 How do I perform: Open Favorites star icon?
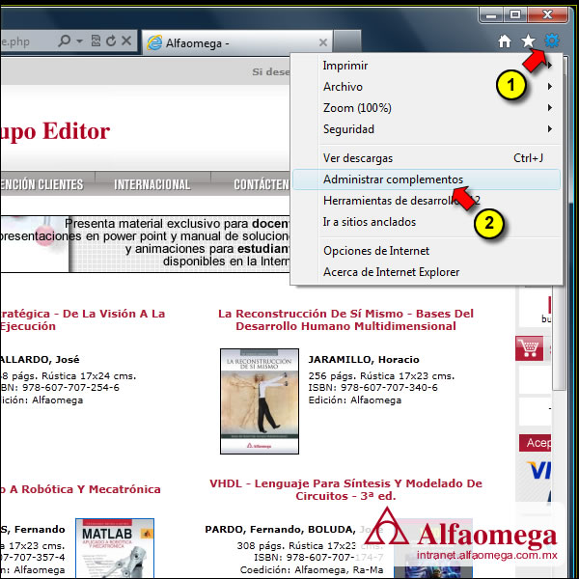[x=529, y=41]
